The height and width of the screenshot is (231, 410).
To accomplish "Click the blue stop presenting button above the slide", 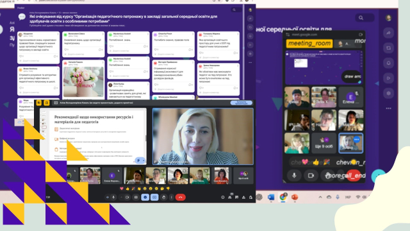I will pos(241,103).
